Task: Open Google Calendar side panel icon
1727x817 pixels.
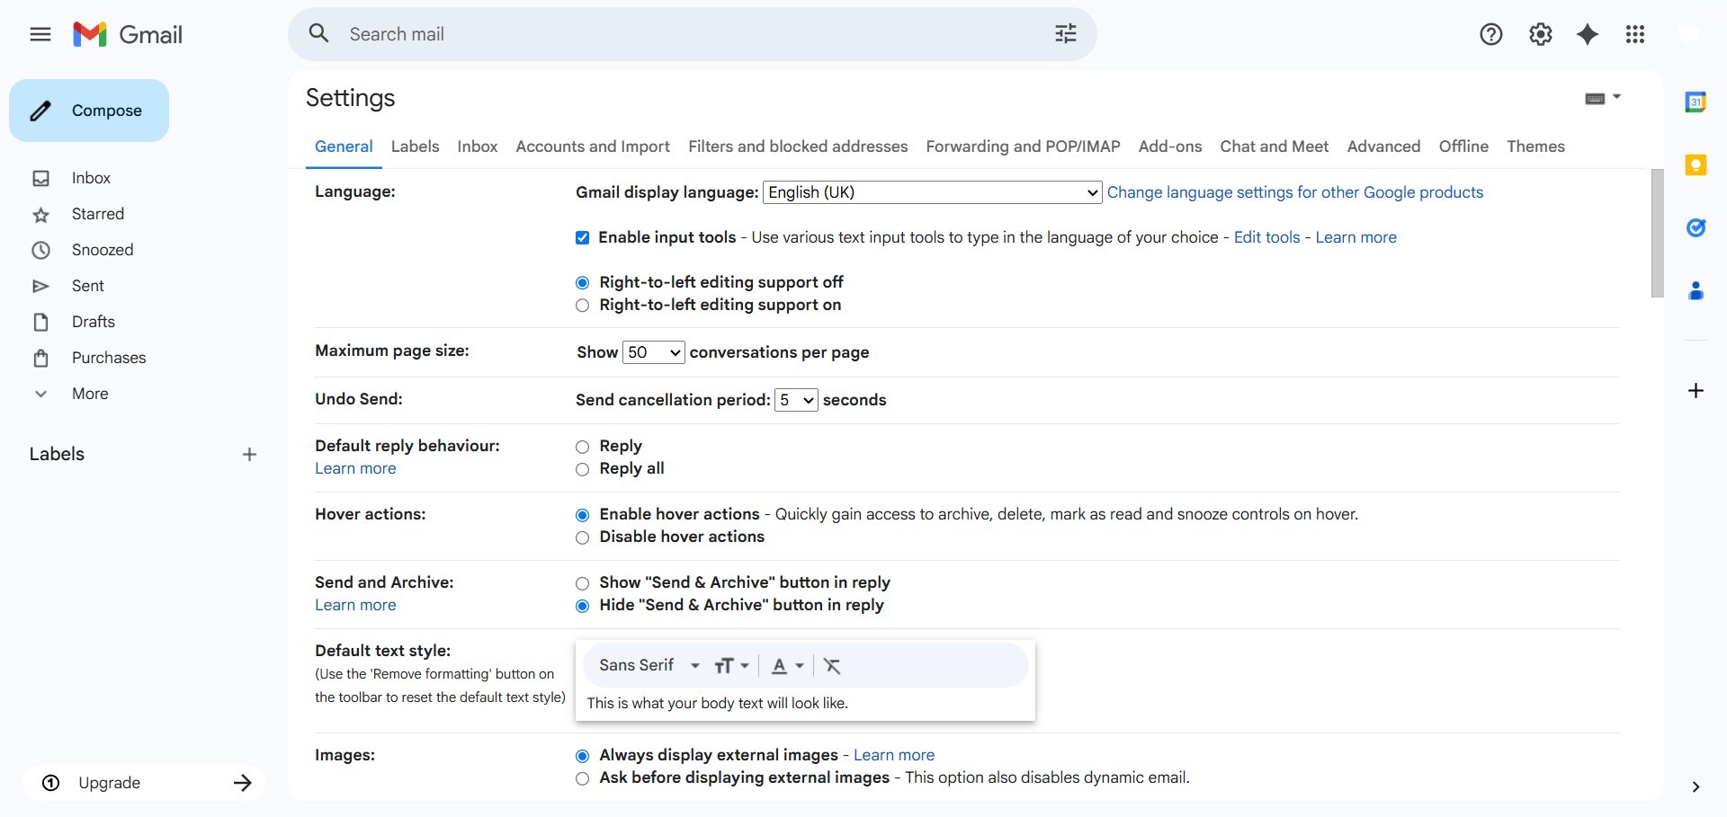Action: point(1696,102)
